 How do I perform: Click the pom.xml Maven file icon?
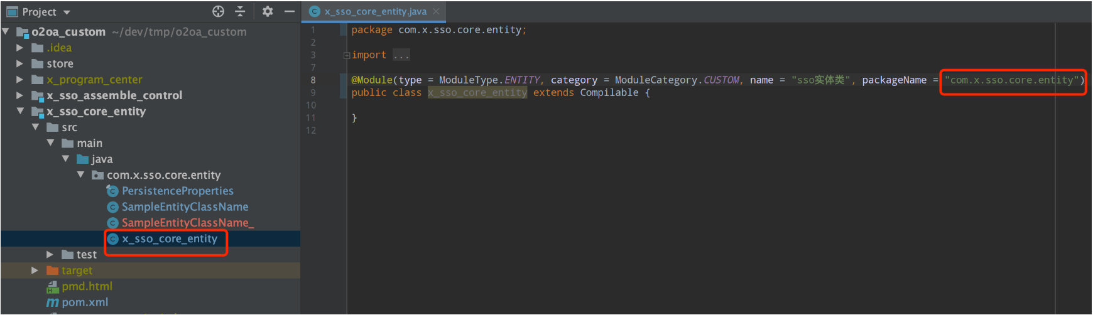point(53,302)
